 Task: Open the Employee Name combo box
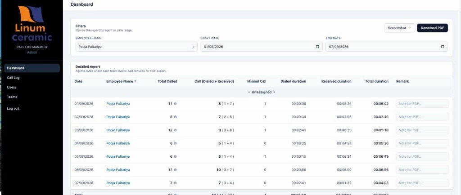point(136,47)
